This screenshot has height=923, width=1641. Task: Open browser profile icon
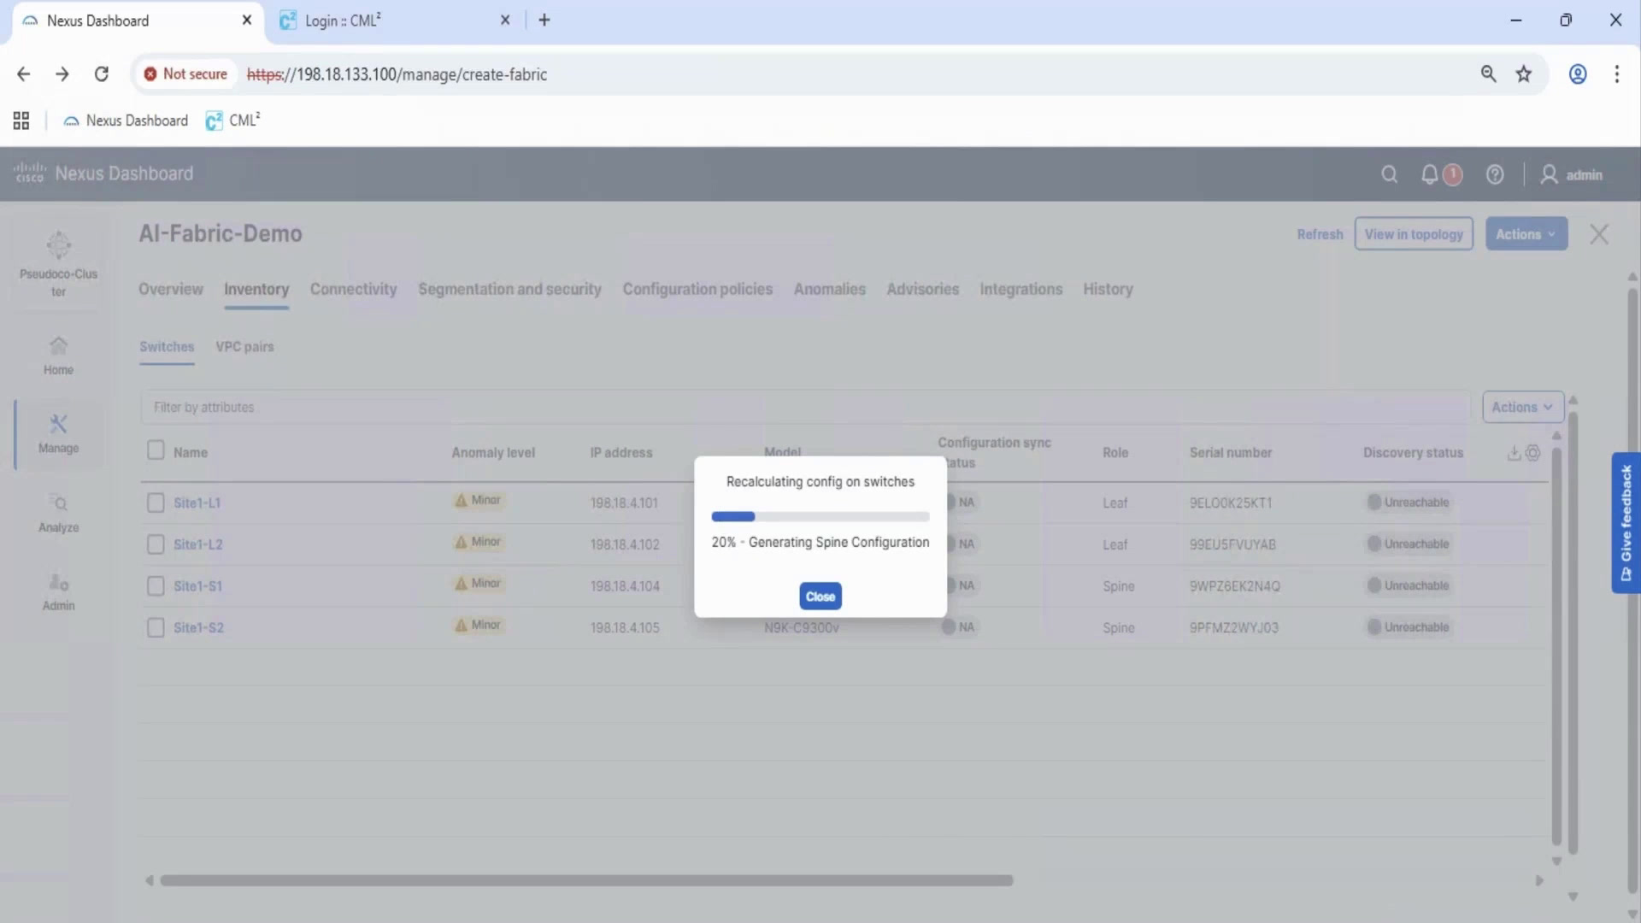click(1578, 74)
